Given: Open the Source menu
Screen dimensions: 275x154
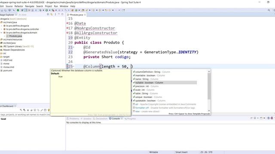Looking at the screenshot, I should coord(9,6).
